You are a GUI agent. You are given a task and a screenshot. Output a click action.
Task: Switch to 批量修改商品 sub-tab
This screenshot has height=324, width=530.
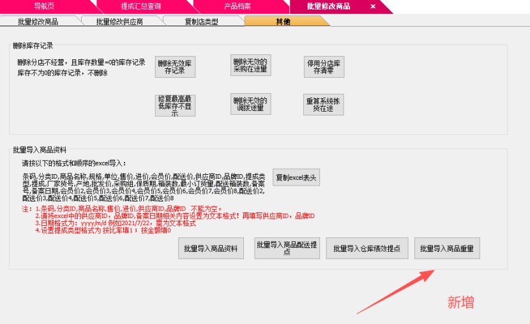(x=38, y=22)
